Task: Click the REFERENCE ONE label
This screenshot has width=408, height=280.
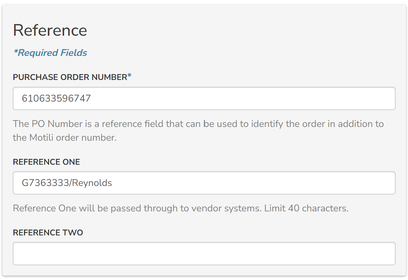Action: tap(46, 162)
